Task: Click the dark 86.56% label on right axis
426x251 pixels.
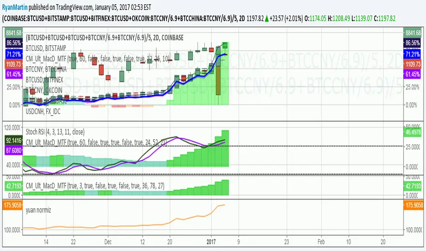Action: point(412,43)
